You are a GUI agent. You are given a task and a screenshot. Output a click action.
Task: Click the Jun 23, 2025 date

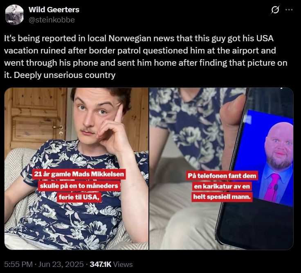tap(61, 264)
